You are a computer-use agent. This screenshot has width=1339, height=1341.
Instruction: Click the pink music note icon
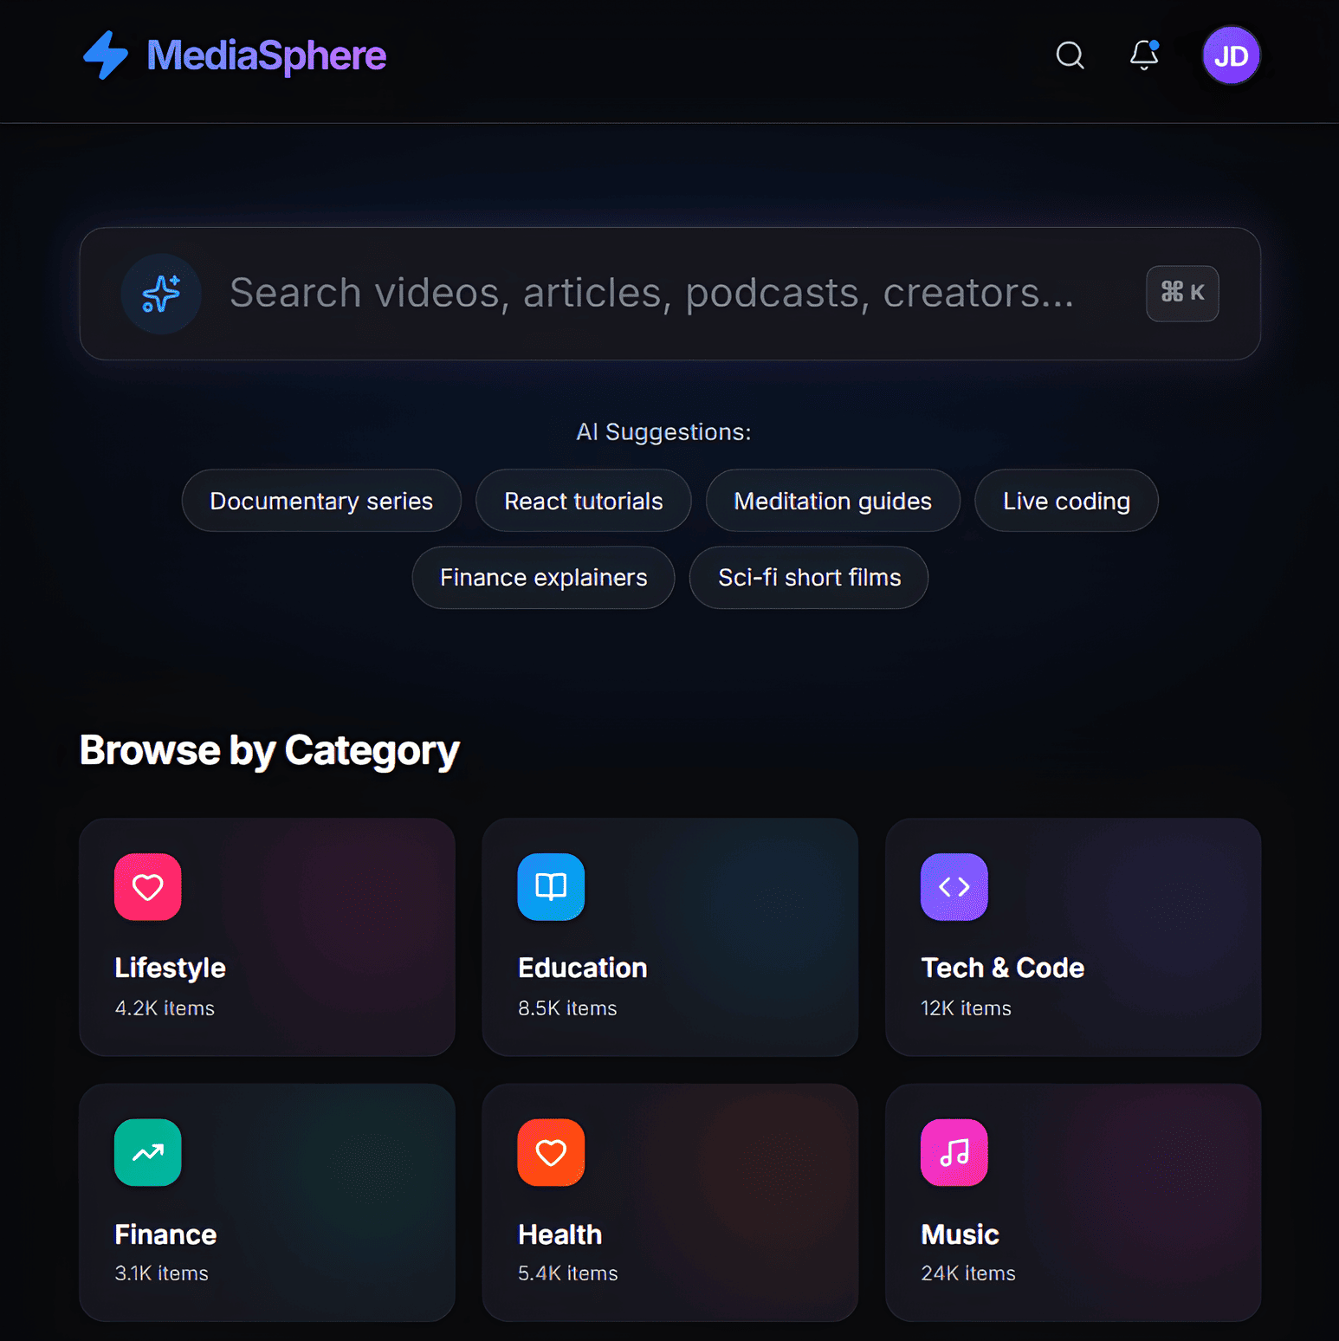[954, 1152]
